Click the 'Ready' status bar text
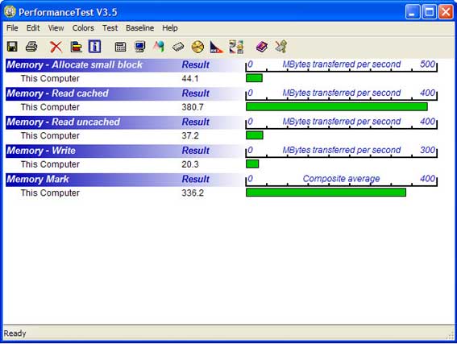 [15, 334]
